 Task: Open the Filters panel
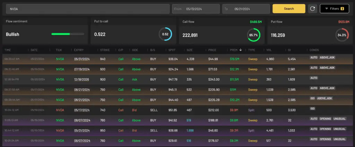tap(335, 9)
